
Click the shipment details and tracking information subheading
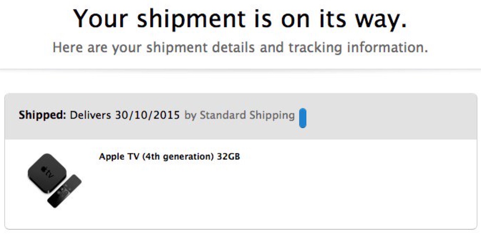240,48
